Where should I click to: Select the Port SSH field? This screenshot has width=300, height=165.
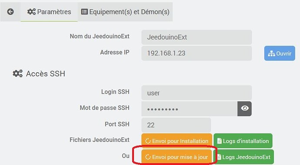[x=176, y=125]
